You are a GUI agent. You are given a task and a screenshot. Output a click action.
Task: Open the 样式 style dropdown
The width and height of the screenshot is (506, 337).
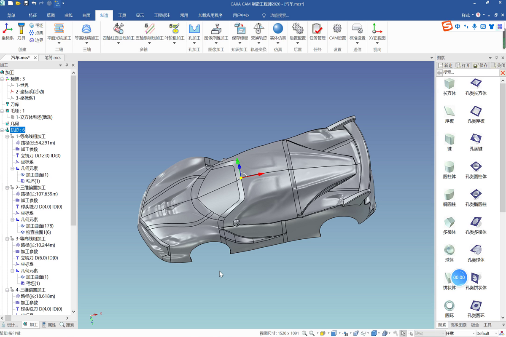click(468, 15)
